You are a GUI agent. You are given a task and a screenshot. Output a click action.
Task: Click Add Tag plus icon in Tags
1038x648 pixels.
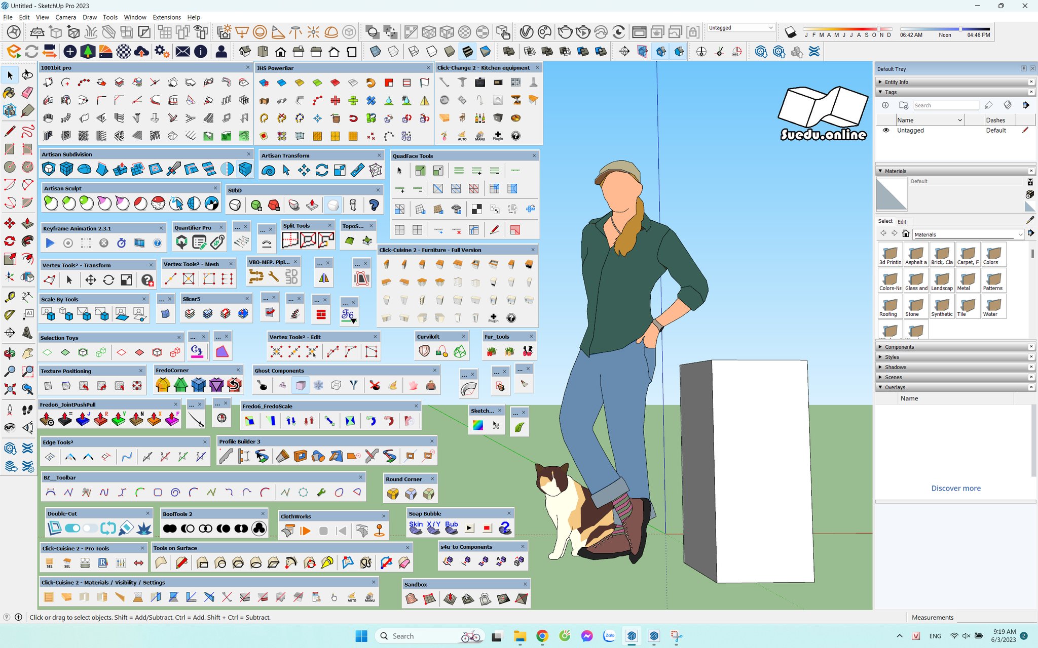click(x=885, y=105)
